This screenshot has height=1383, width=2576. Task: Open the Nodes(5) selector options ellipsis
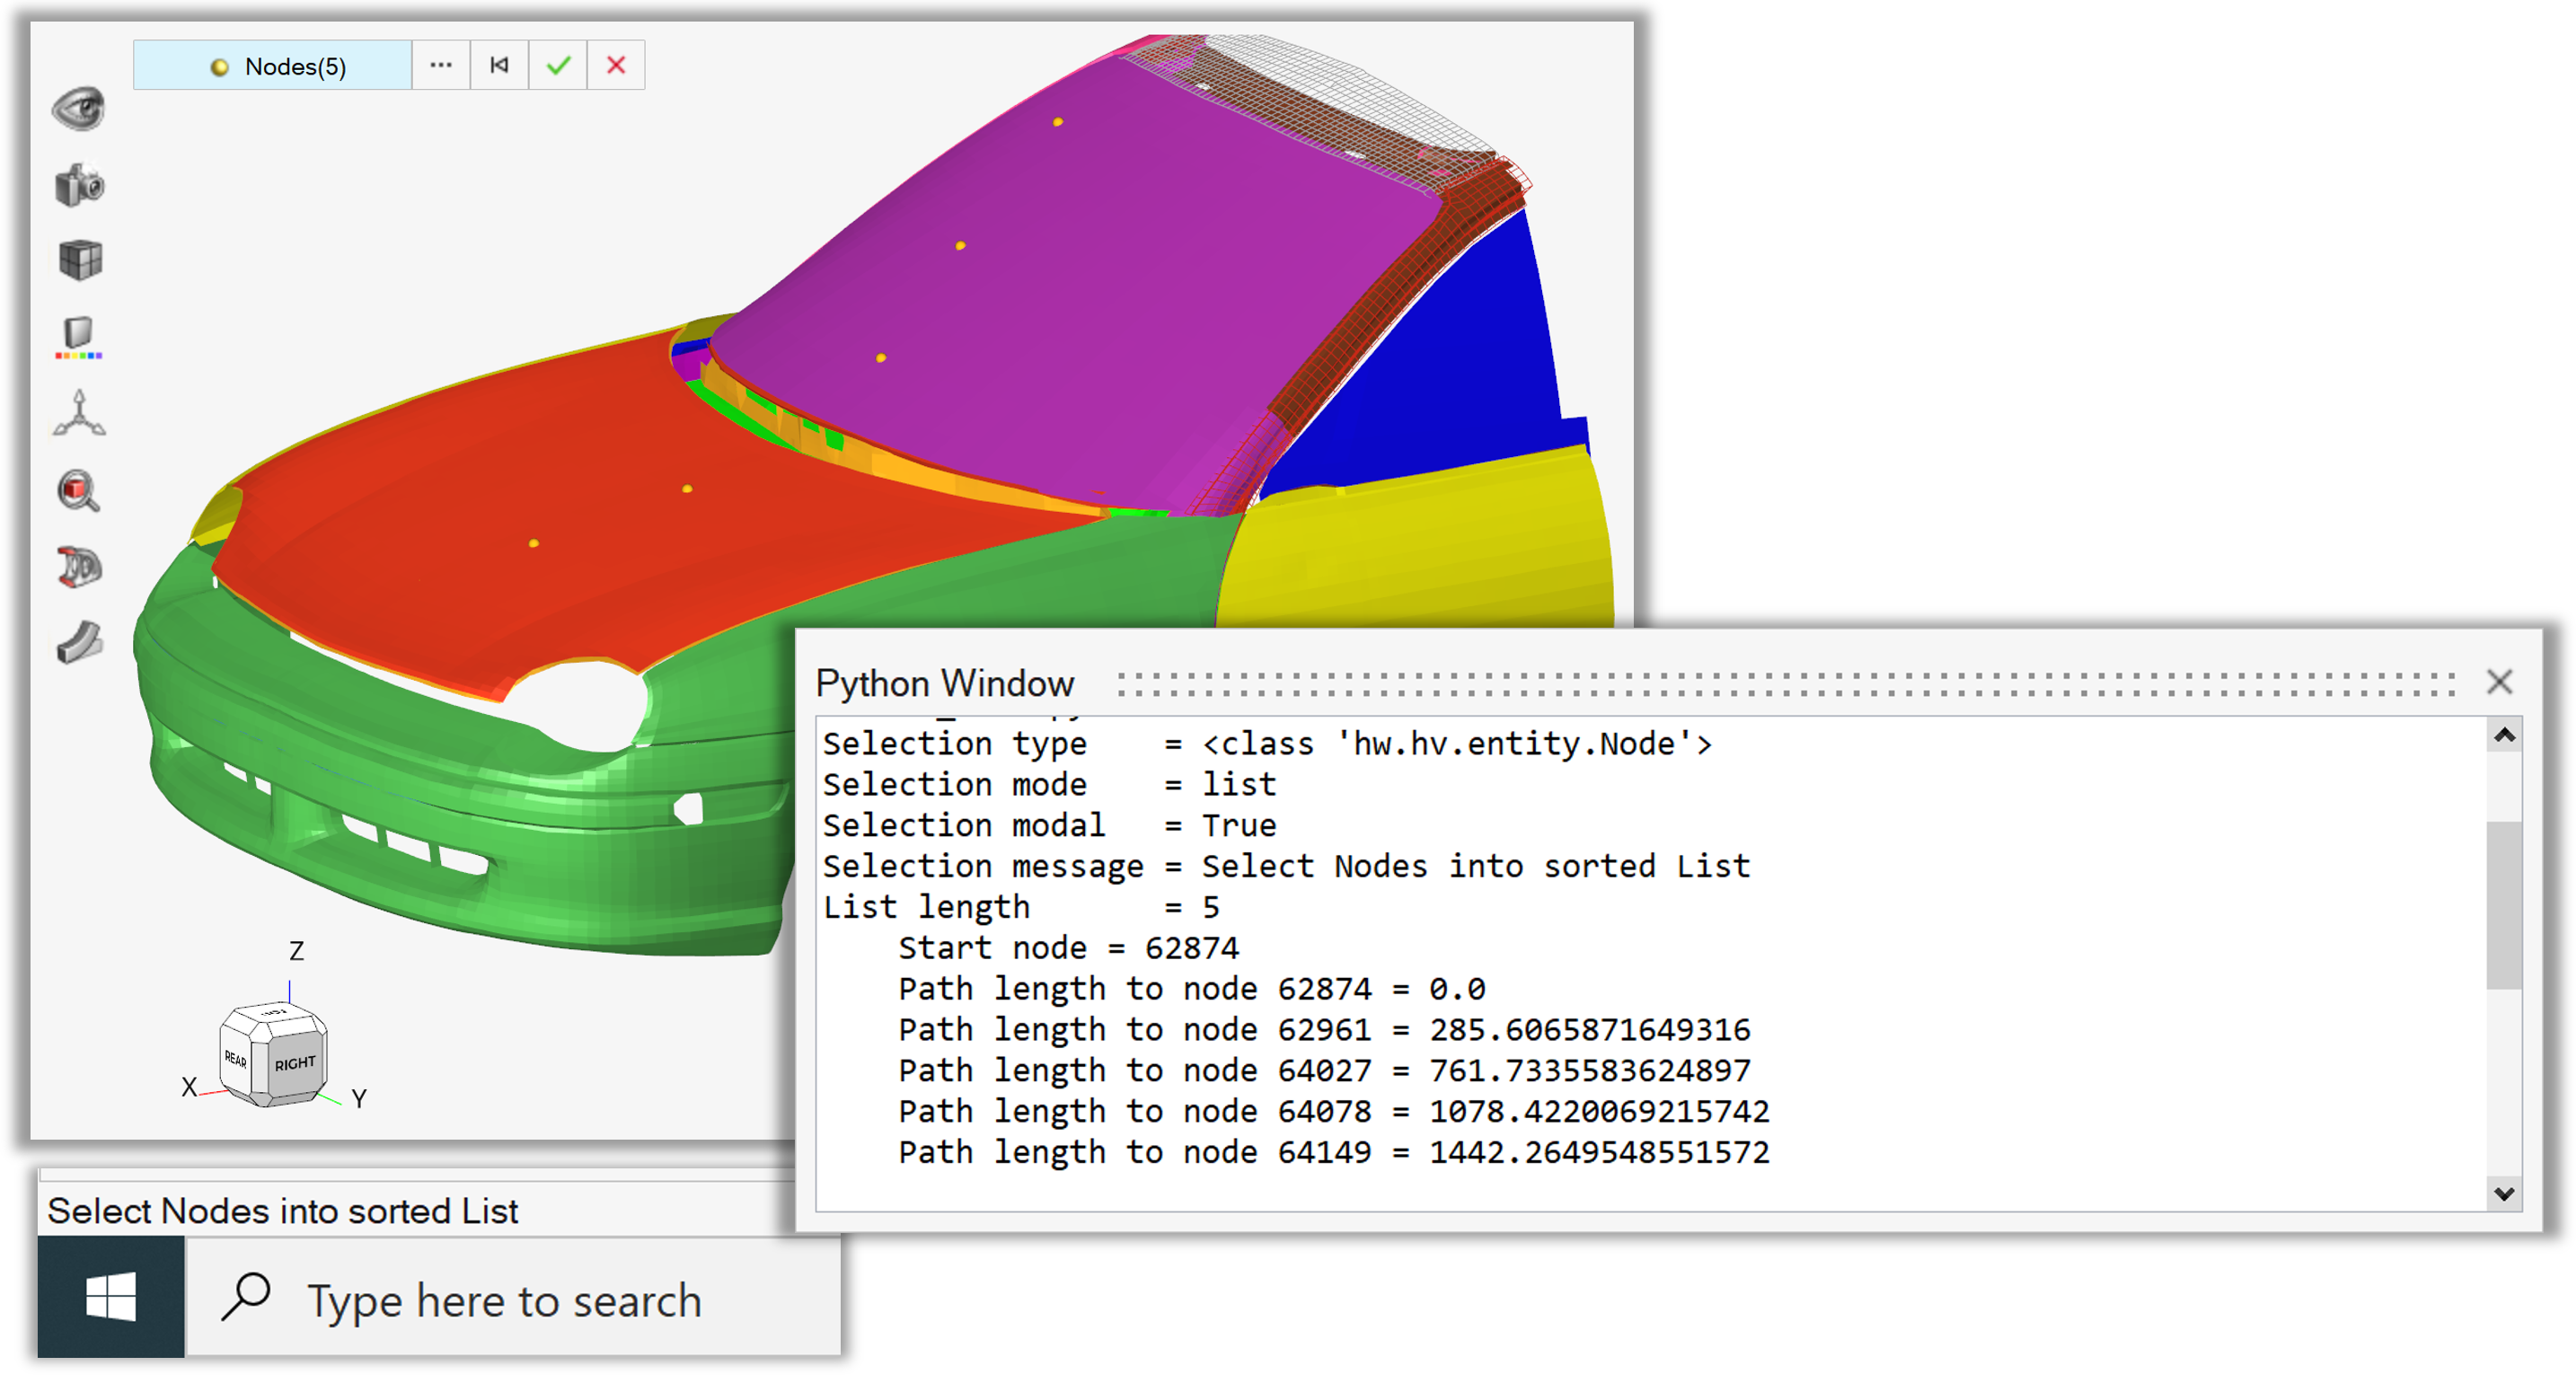[441, 65]
